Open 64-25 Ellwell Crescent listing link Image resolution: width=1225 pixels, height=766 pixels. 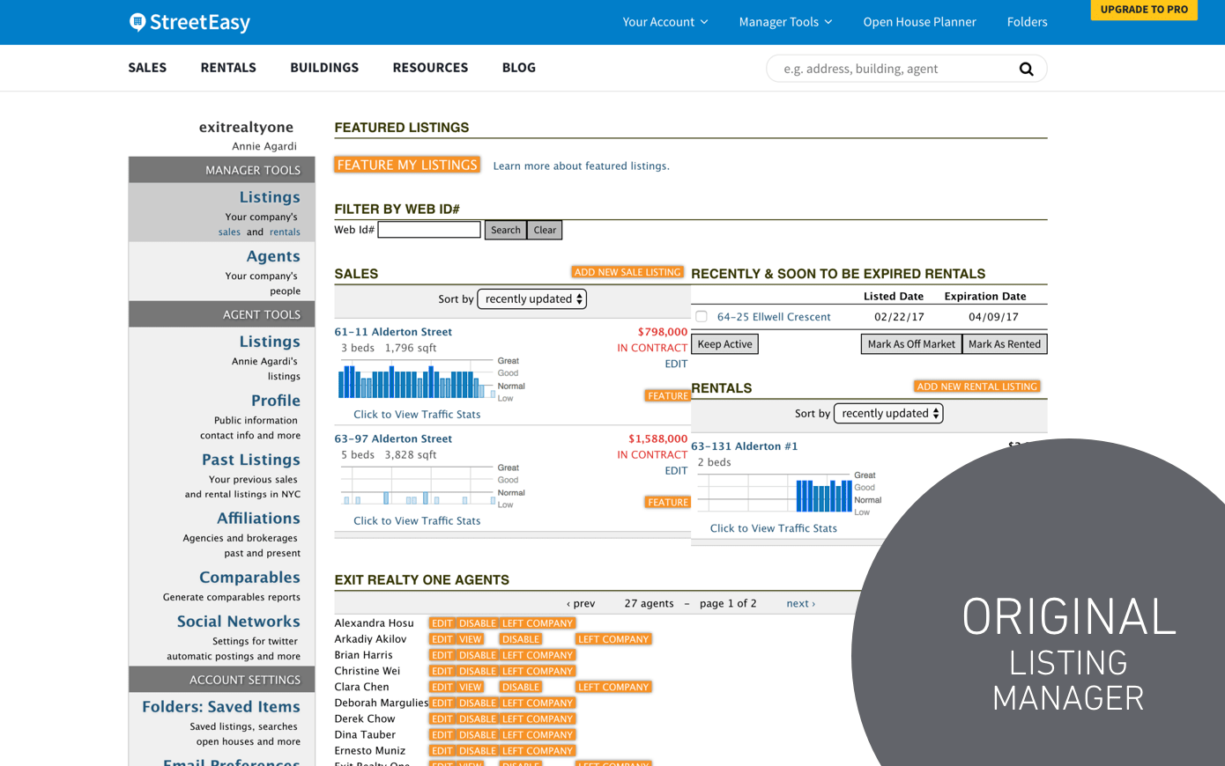pos(774,317)
